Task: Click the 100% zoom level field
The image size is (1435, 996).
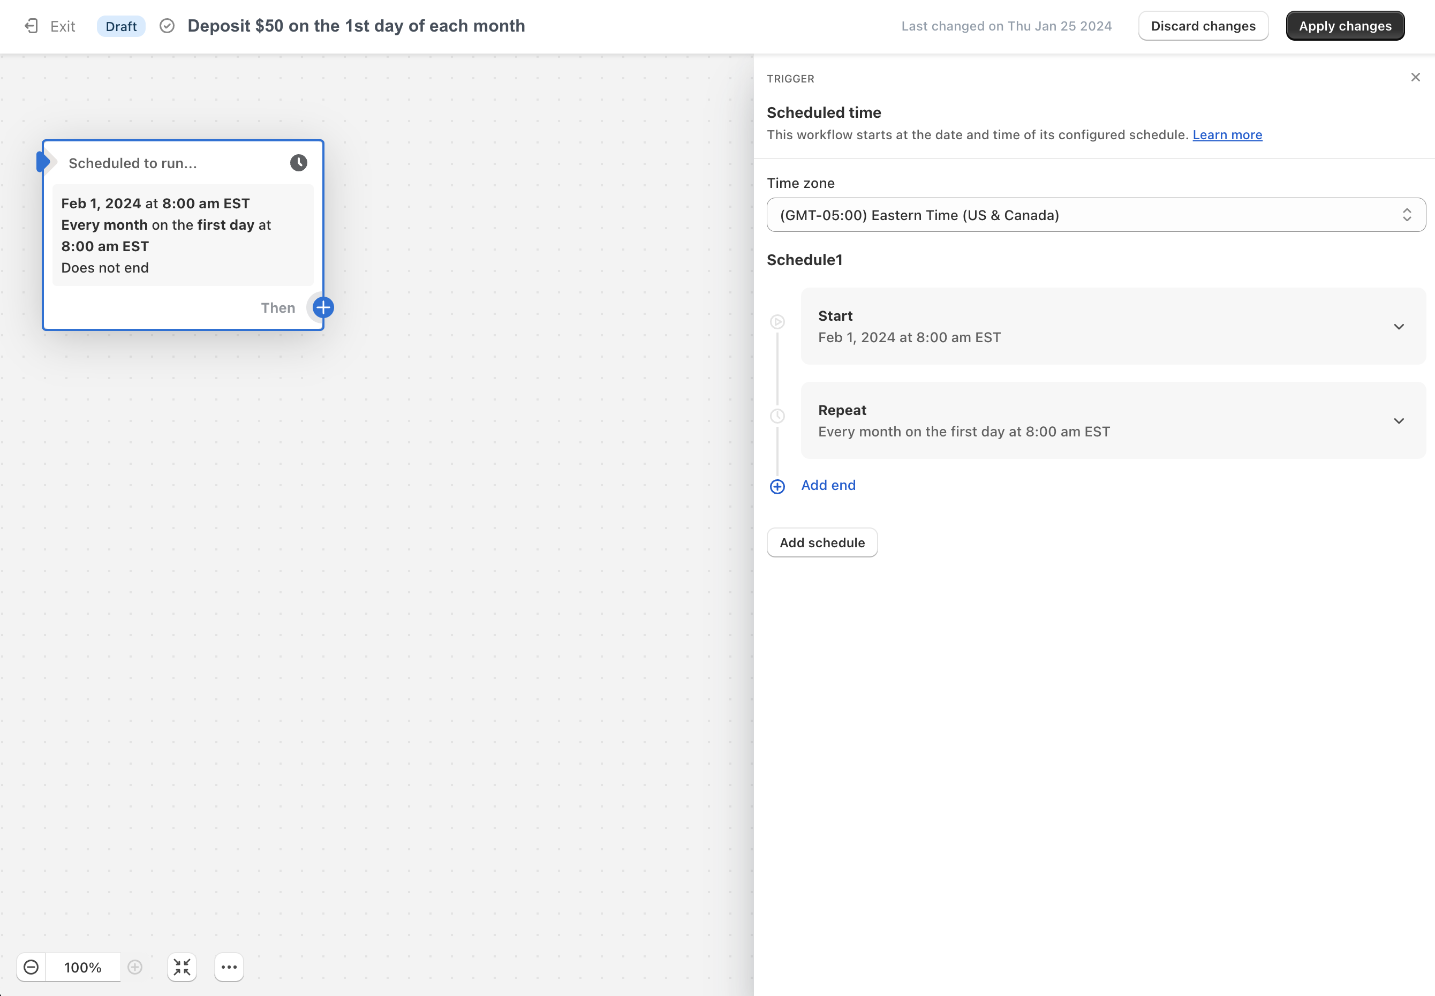Action: click(x=82, y=967)
